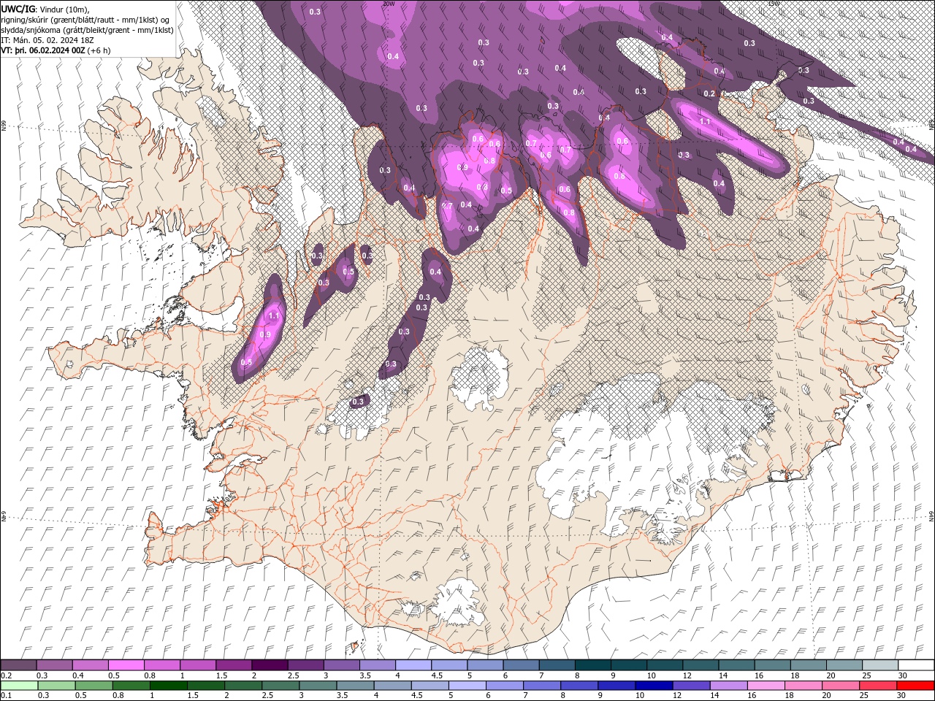Choose the 0.8 green swatch in rain scale
Viewport: 935px width, 701px height.
pyautogui.click(x=131, y=686)
